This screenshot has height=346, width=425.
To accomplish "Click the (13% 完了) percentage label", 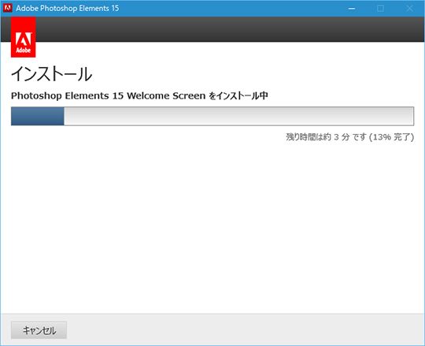I will 391,137.
